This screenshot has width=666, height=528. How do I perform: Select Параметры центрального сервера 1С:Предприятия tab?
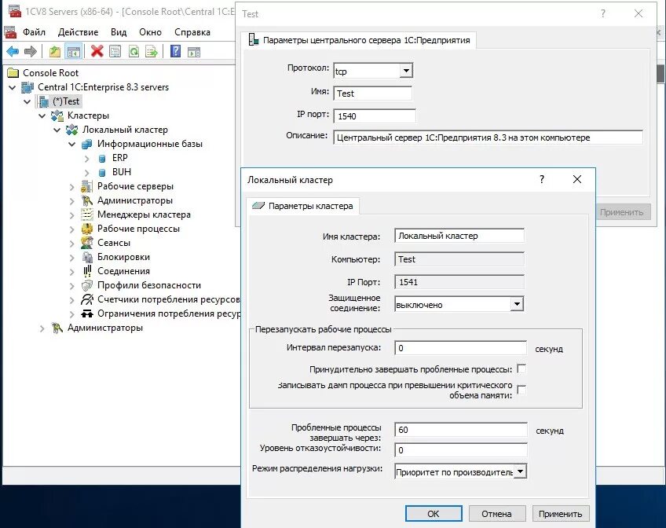coord(359,40)
